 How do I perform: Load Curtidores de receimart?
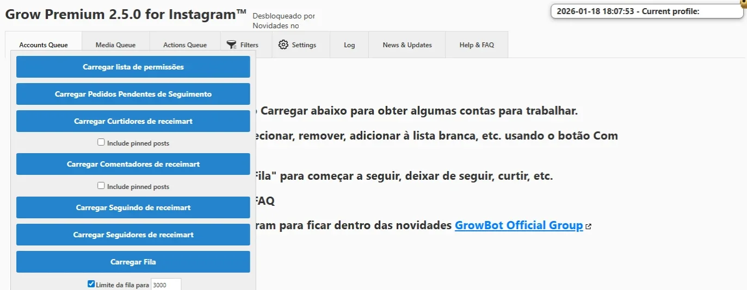[133, 121]
